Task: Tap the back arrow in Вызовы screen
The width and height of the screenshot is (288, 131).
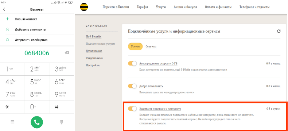Action: click(4, 9)
